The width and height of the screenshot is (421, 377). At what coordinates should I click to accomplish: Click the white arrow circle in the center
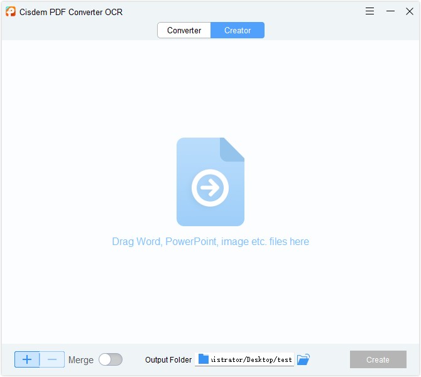coord(210,188)
